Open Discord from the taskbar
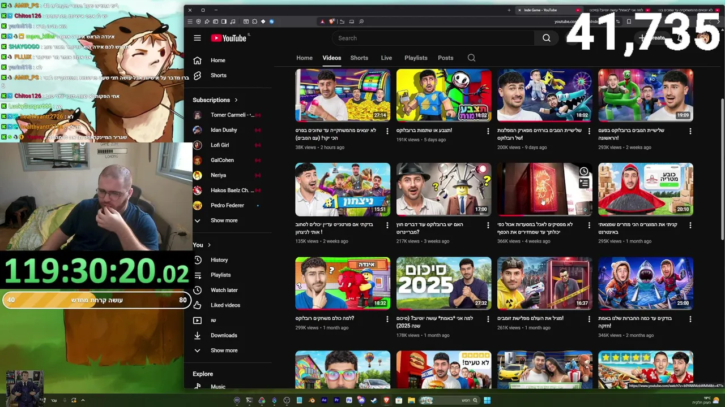725x407 pixels. (361, 400)
